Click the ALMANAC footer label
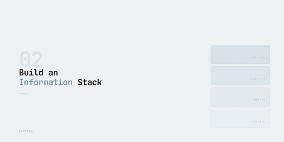The width and height of the screenshot is (284, 142). tap(26, 131)
